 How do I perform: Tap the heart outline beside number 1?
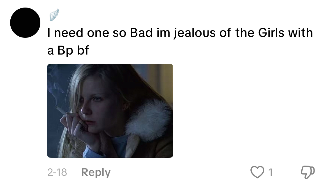click(257, 172)
